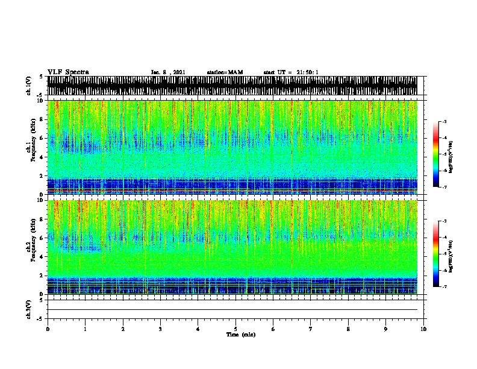Click the "Time (min)" axis label
Image resolution: width=477 pixels, height=369 pixels.
coord(241,335)
